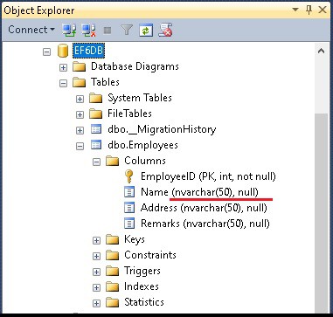The image size is (333, 317).
Task: Expand the Triggers folder node
Action: (x=96, y=272)
